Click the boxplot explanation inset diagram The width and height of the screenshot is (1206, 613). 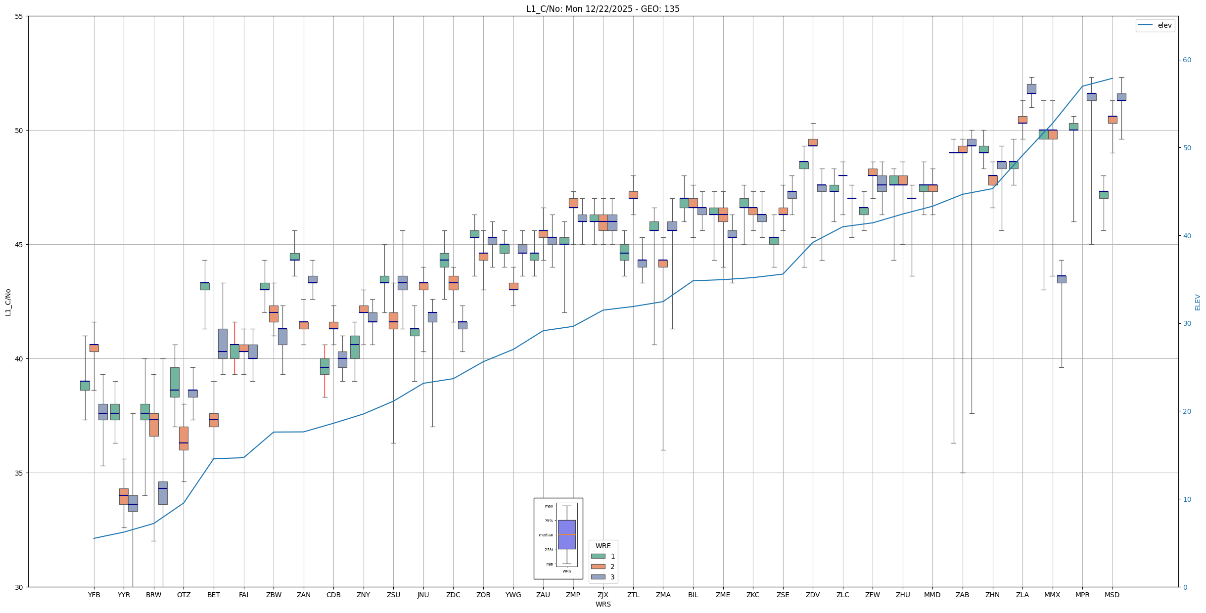point(558,538)
